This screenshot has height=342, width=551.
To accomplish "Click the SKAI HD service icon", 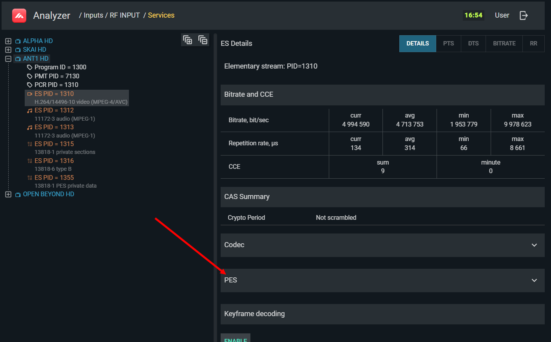I will pos(18,50).
